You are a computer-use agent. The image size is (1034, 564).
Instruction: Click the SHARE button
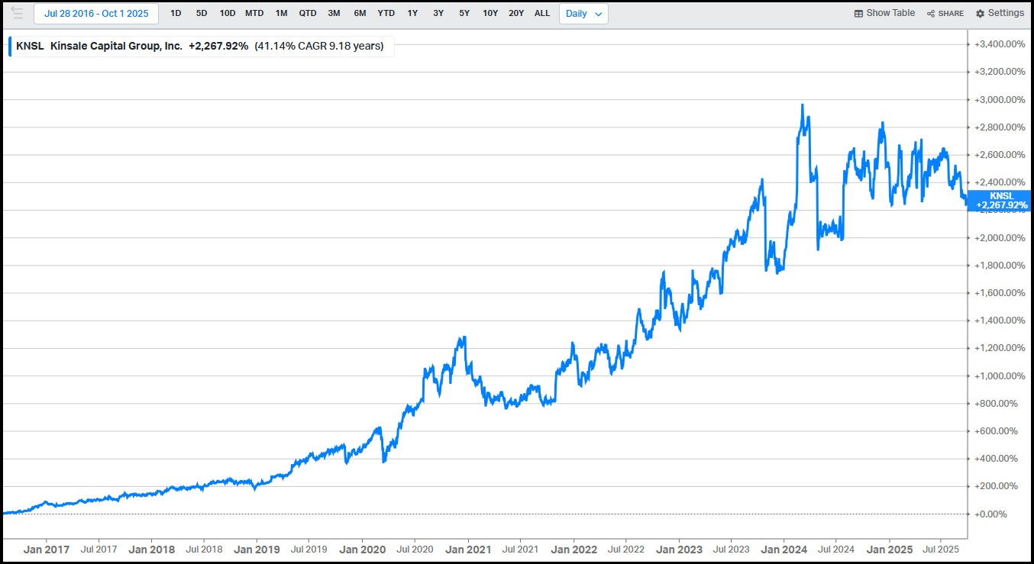point(945,14)
